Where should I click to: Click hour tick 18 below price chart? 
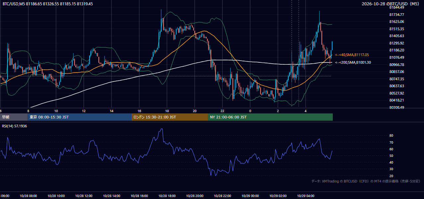coord(167,111)
